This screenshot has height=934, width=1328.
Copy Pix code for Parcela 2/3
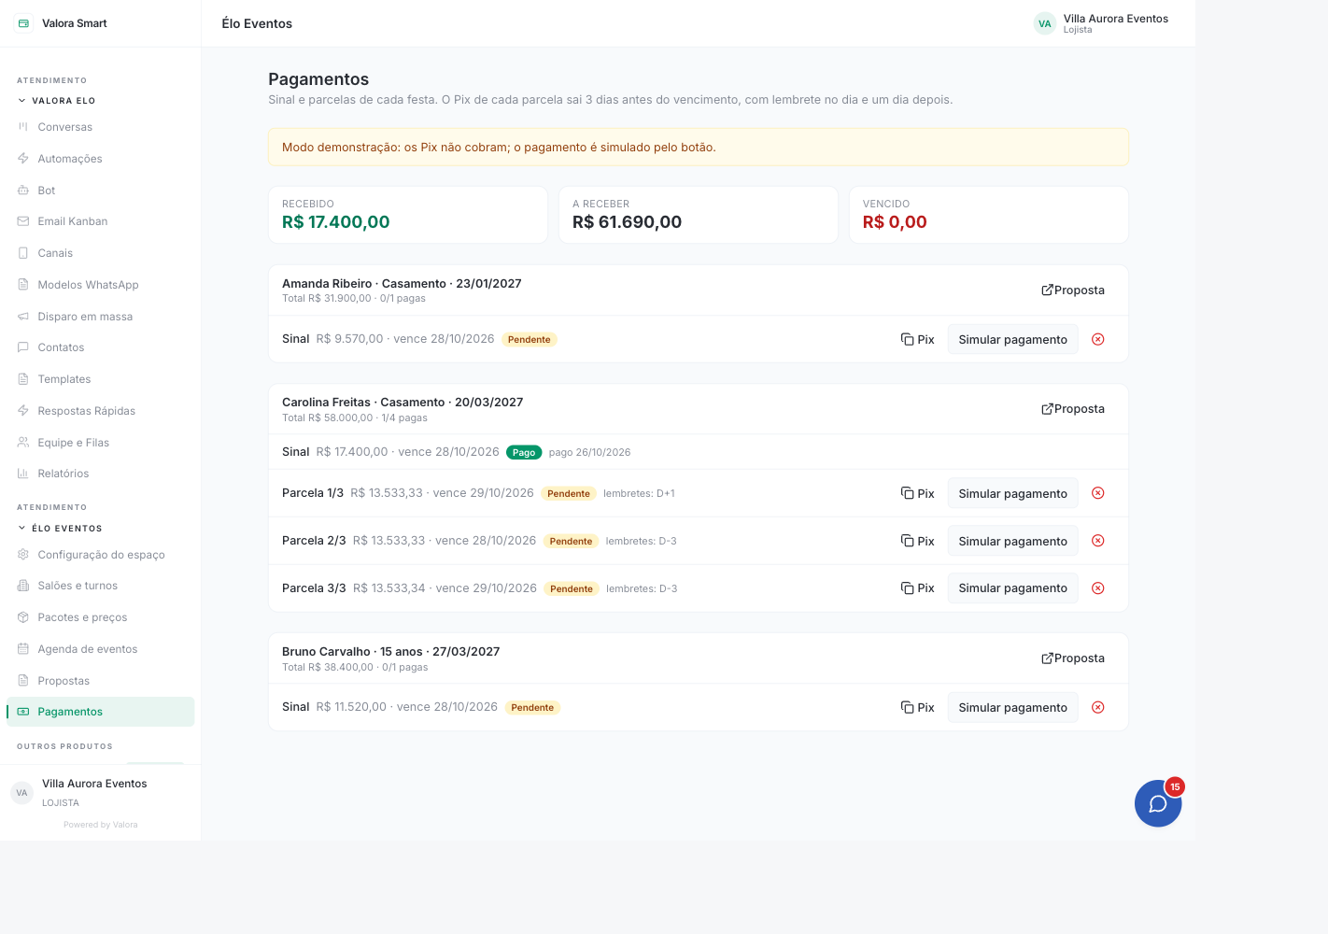917,541
